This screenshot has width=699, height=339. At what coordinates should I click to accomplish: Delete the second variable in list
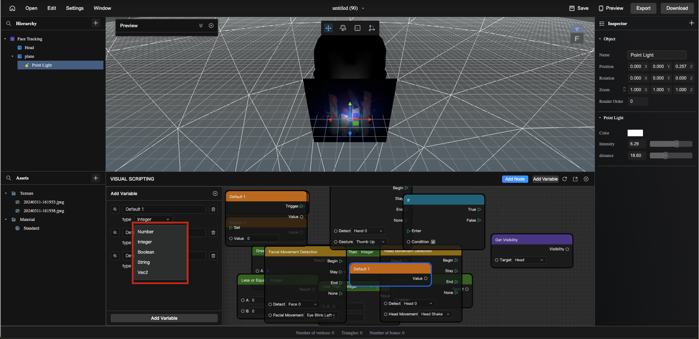[x=213, y=233]
